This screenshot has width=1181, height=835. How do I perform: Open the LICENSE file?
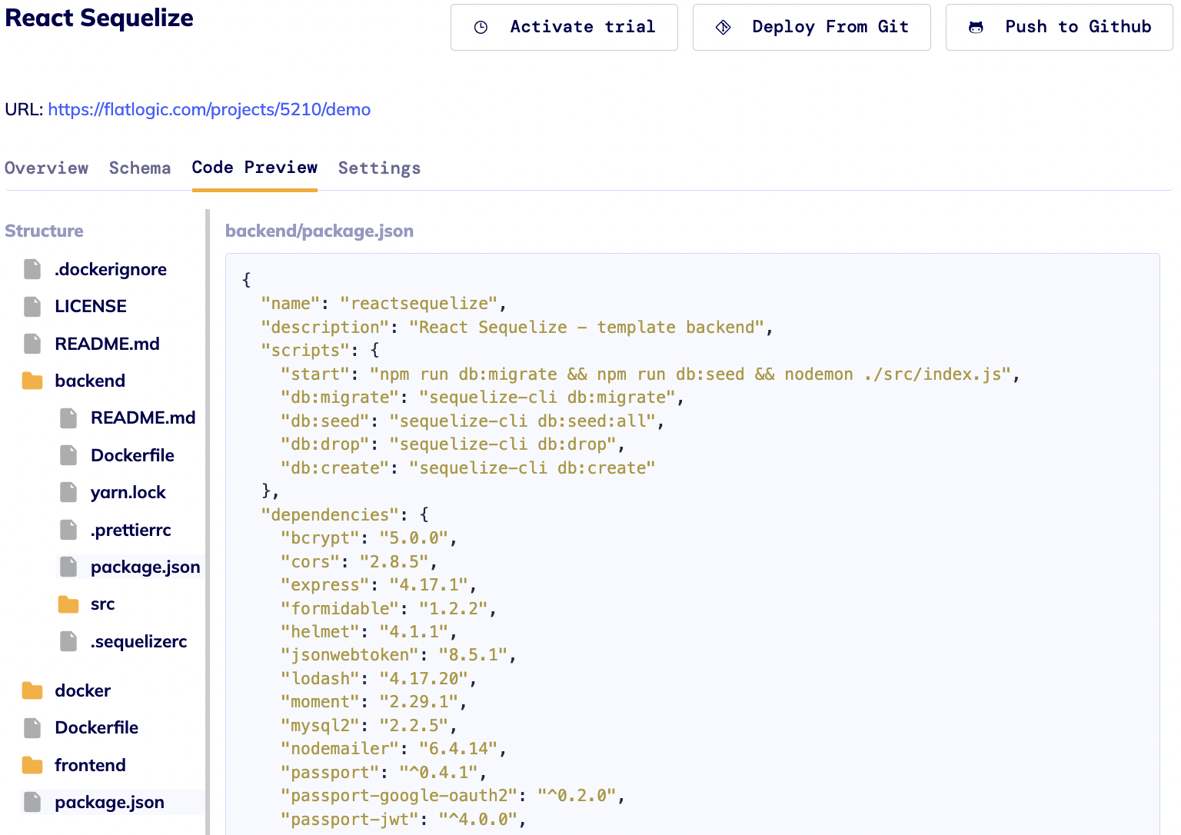91,306
